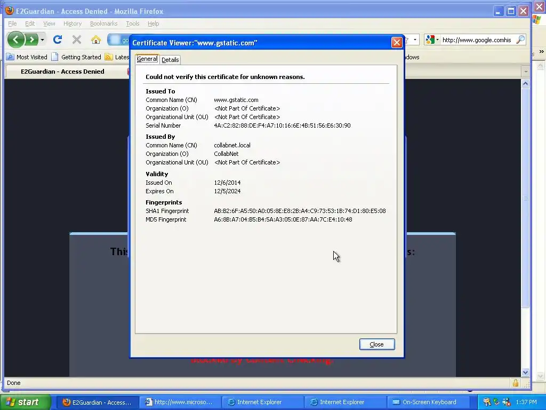
Task: Select the issued date 12/6/2014
Action: (x=227, y=183)
